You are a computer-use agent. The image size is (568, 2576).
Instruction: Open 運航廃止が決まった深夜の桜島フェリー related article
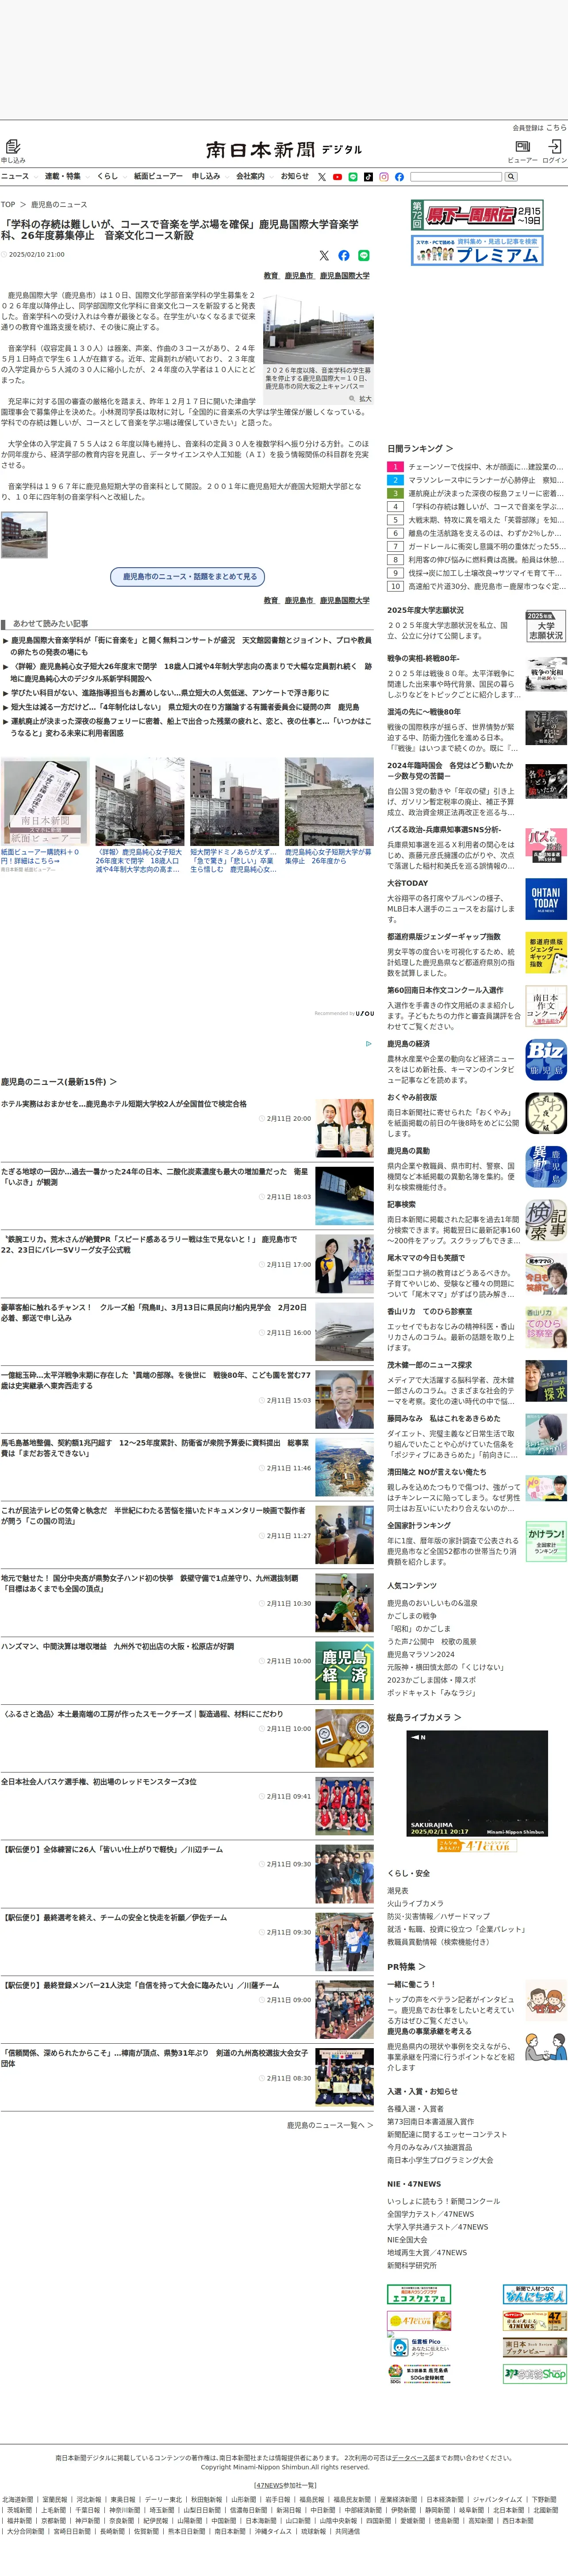tap(190, 726)
